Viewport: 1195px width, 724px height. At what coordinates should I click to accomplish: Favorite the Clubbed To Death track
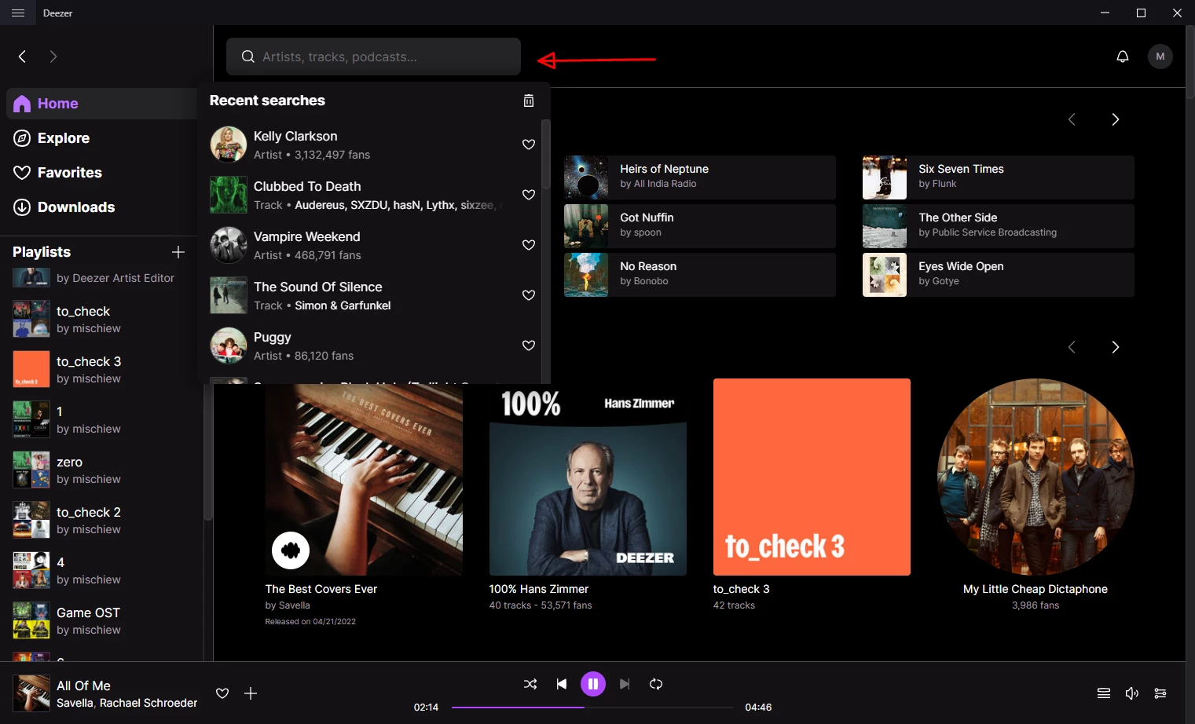pos(529,195)
